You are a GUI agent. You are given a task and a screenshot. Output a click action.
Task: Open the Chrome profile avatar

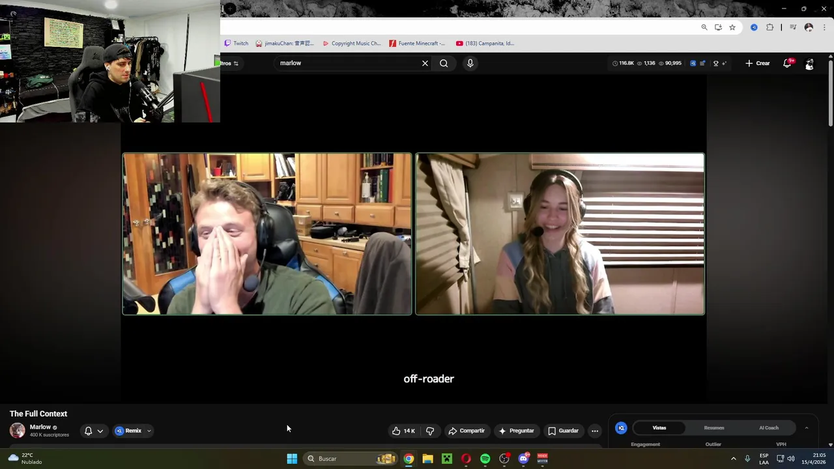[x=809, y=27]
